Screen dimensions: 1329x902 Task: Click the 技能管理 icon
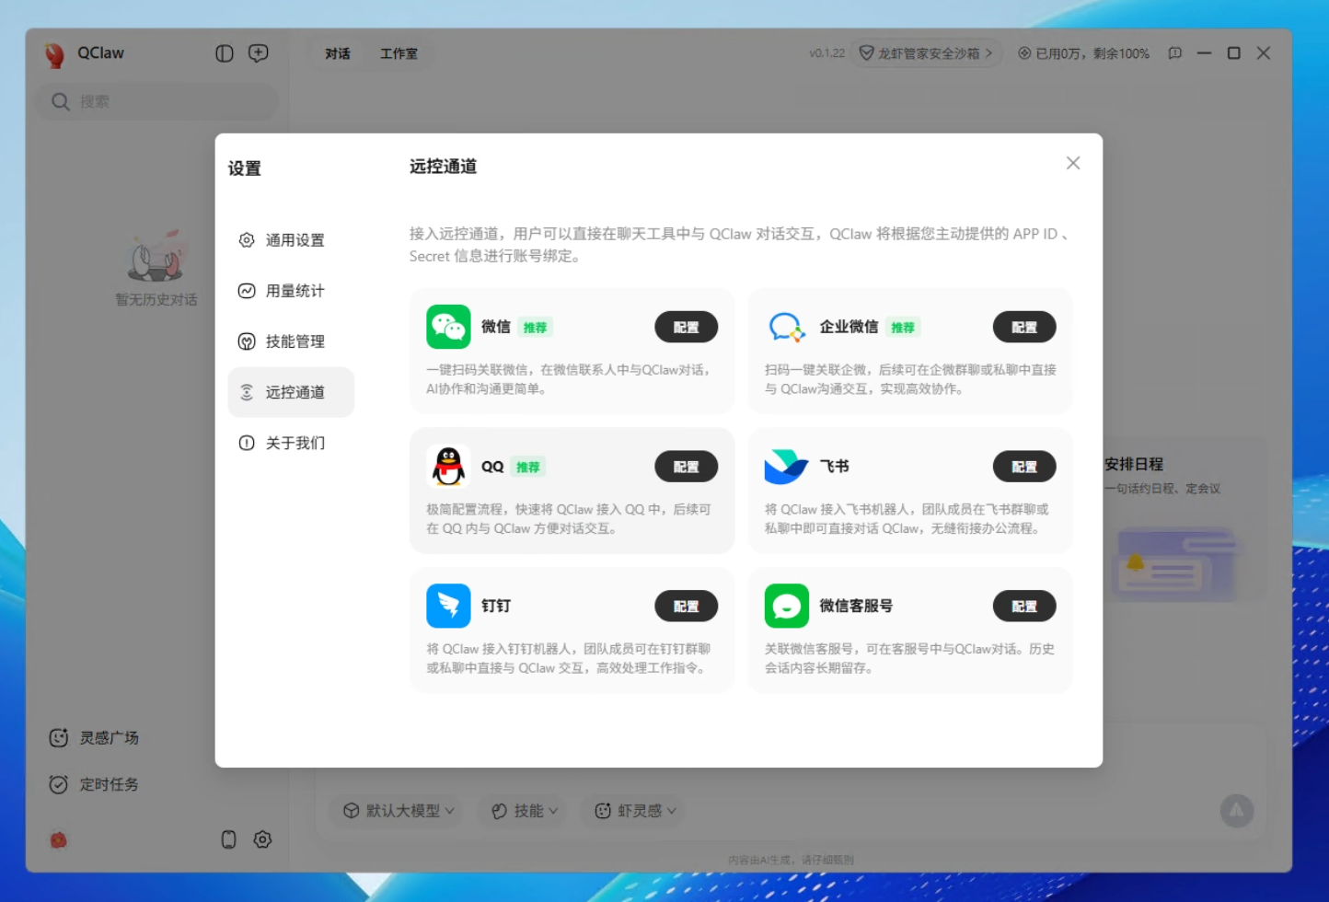click(247, 341)
